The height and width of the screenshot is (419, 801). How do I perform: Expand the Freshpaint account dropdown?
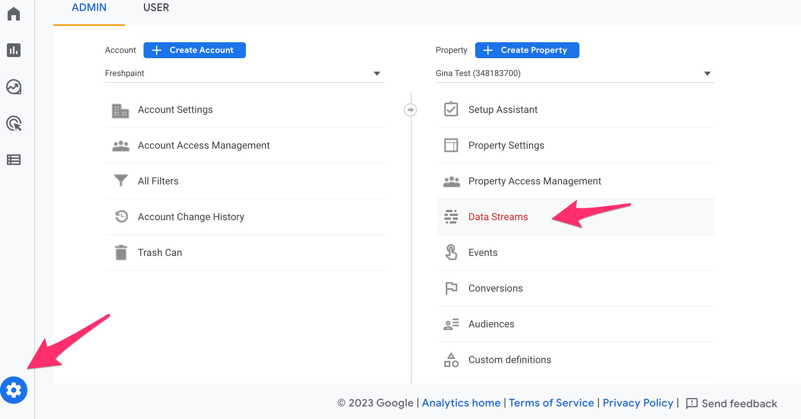click(x=377, y=73)
